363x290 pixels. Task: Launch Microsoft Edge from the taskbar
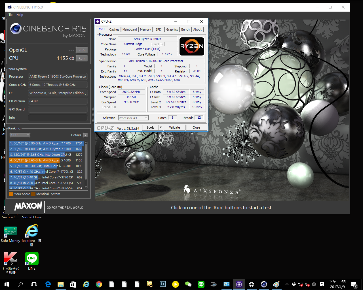48,284
